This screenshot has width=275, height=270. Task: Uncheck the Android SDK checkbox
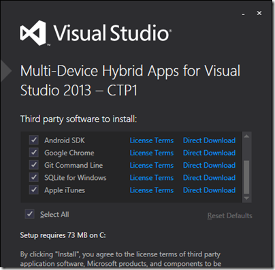coord(33,140)
